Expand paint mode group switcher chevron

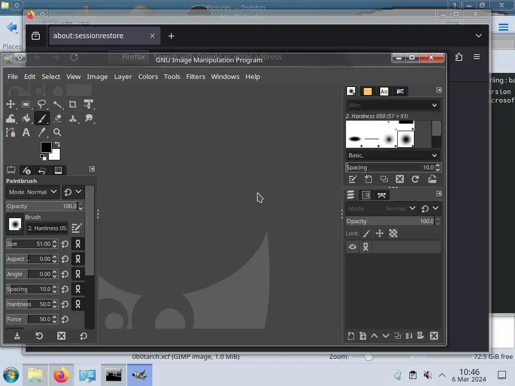pyautogui.click(x=78, y=191)
